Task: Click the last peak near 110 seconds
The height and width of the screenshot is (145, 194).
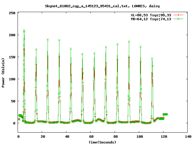Action: (152, 59)
